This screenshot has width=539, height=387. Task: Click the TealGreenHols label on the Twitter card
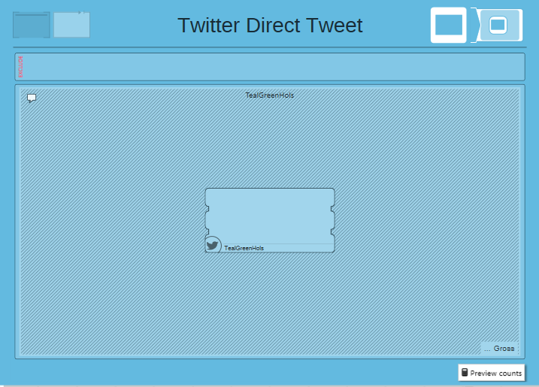pyautogui.click(x=244, y=248)
